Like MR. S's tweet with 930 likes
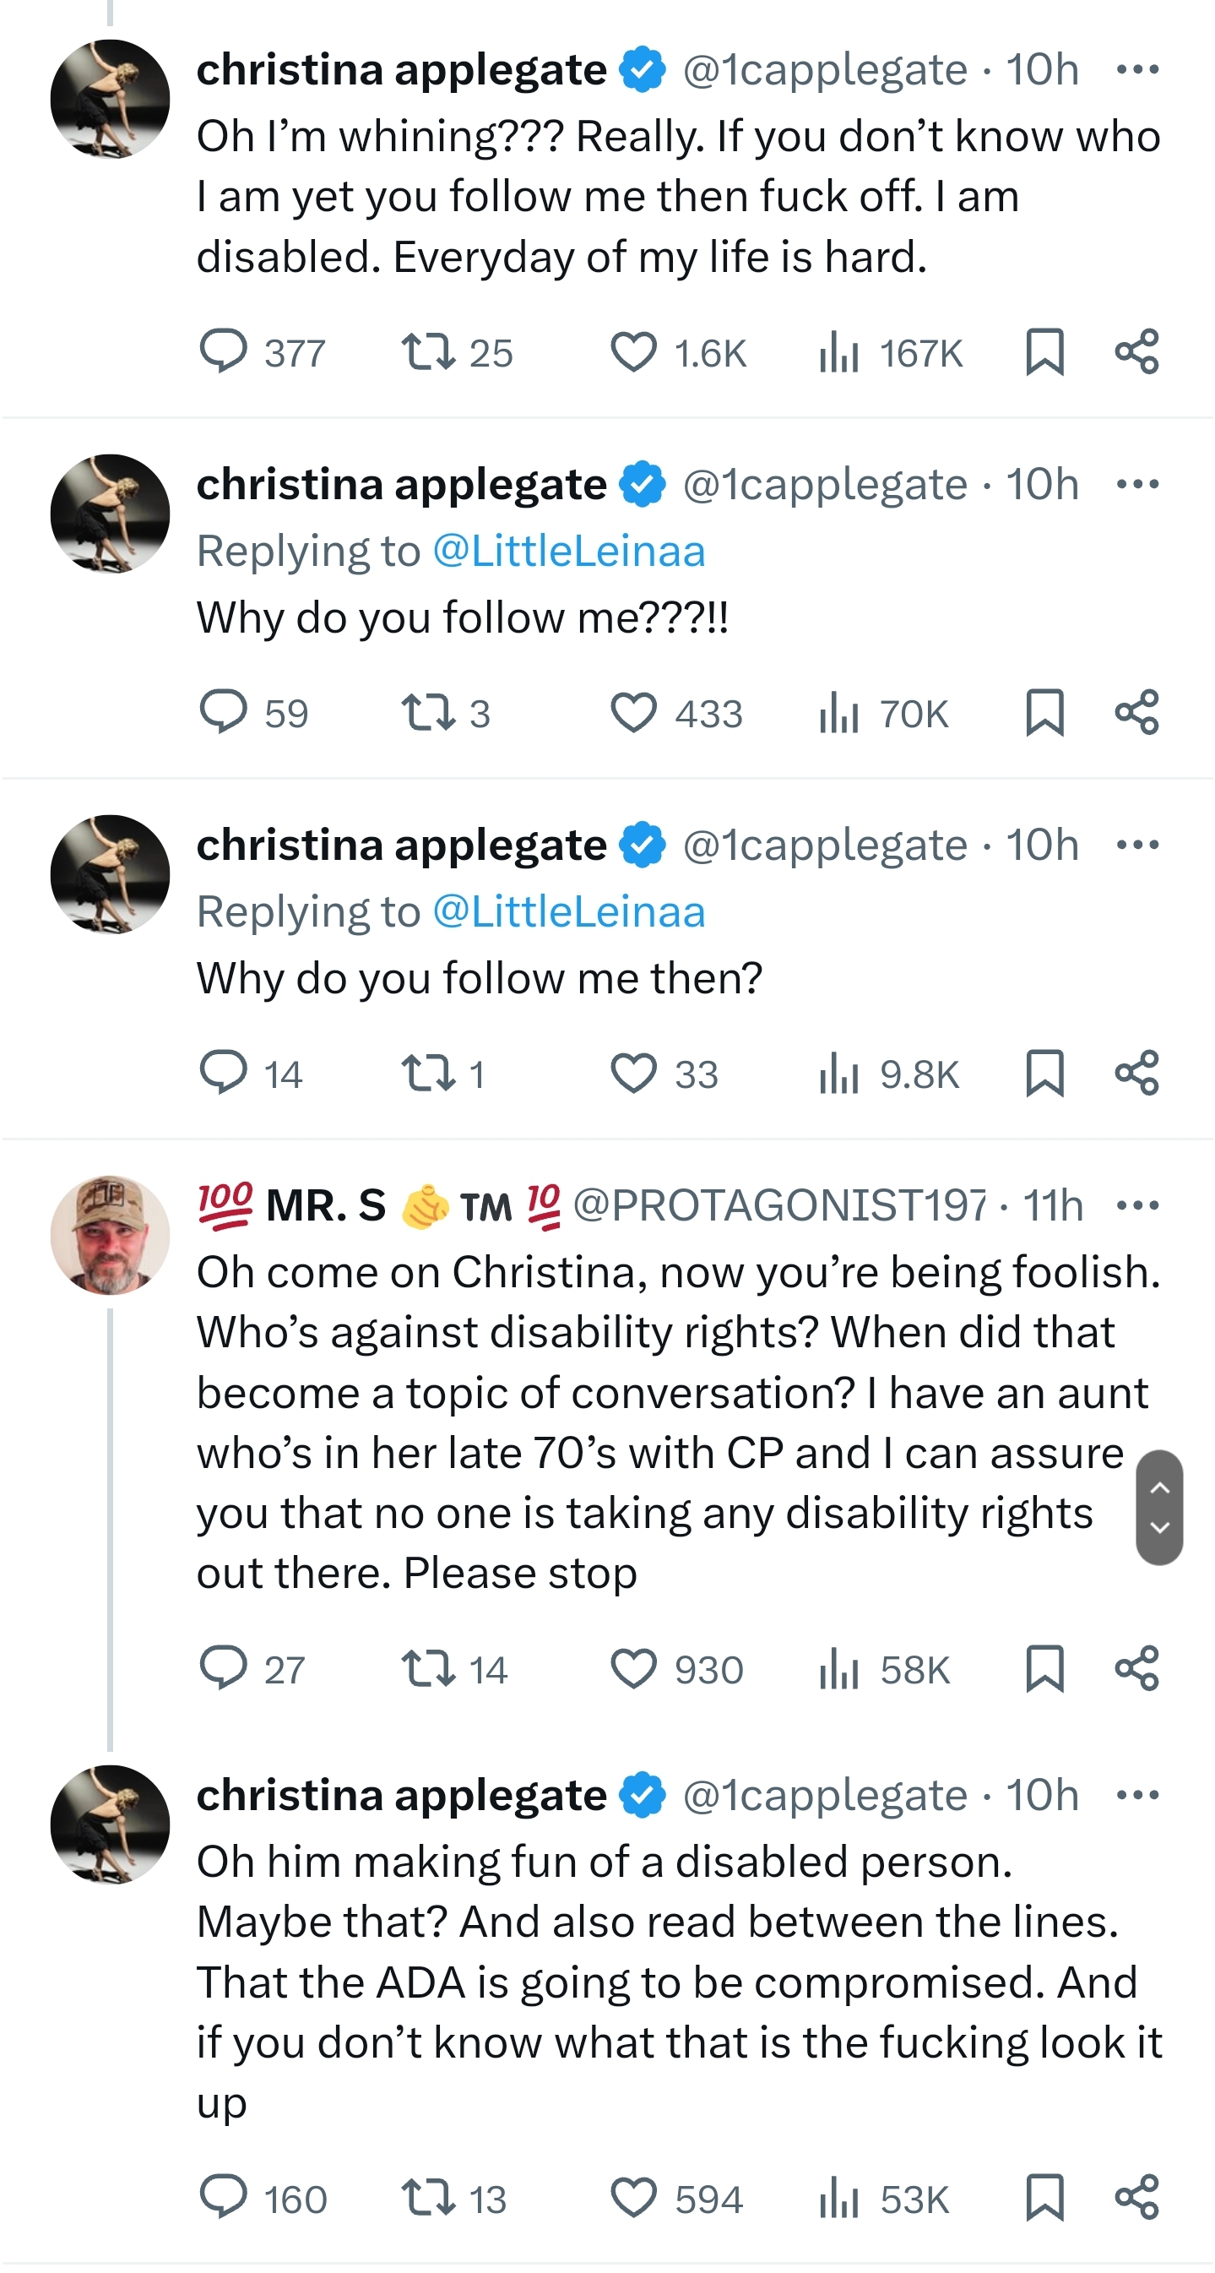This screenshot has height=2273, width=1215. click(633, 1669)
